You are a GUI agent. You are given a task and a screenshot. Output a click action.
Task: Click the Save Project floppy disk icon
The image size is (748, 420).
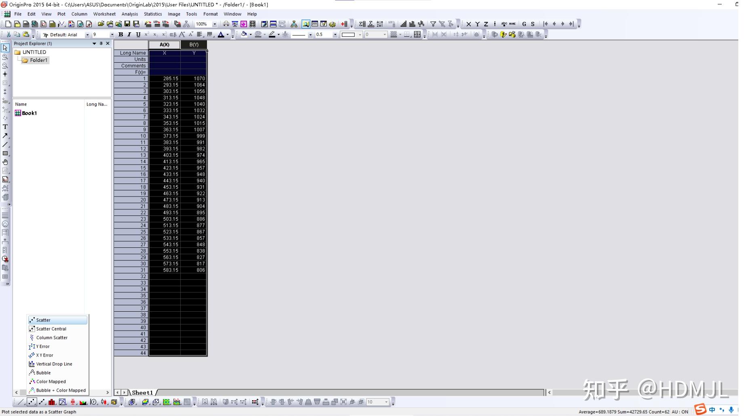click(127, 24)
